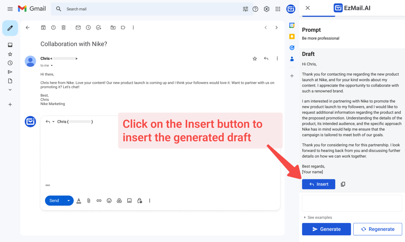
Task: Click the Compose pencil button
Action: pyautogui.click(x=10, y=28)
